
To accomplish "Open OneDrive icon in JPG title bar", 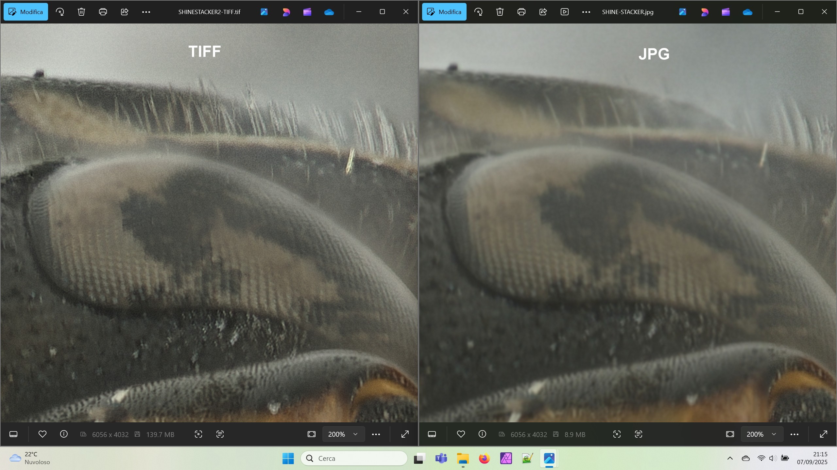I will click(x=747, y=12).
